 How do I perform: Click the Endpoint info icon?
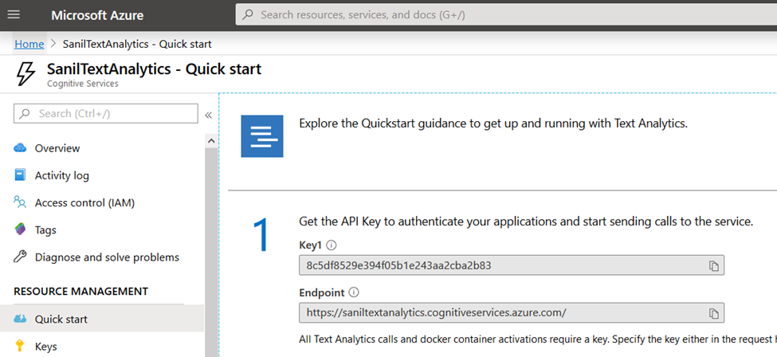pyautogui.click(x=354, y=292)
